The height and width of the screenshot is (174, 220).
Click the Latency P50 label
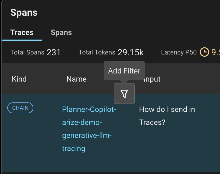pyautogui.click(x=179, y=52)
